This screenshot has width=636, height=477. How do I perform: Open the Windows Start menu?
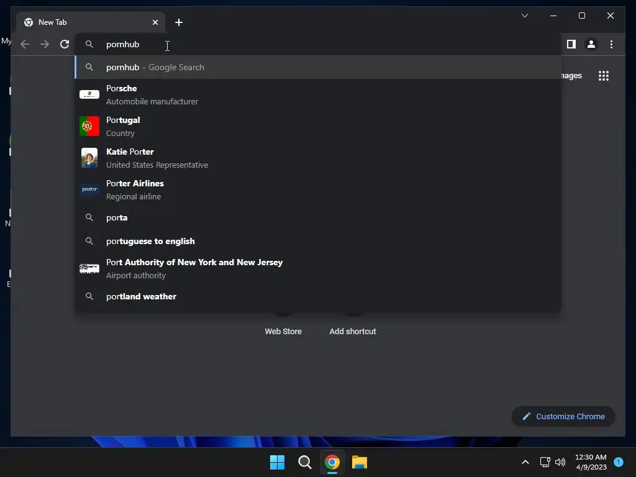click(278, 462)
